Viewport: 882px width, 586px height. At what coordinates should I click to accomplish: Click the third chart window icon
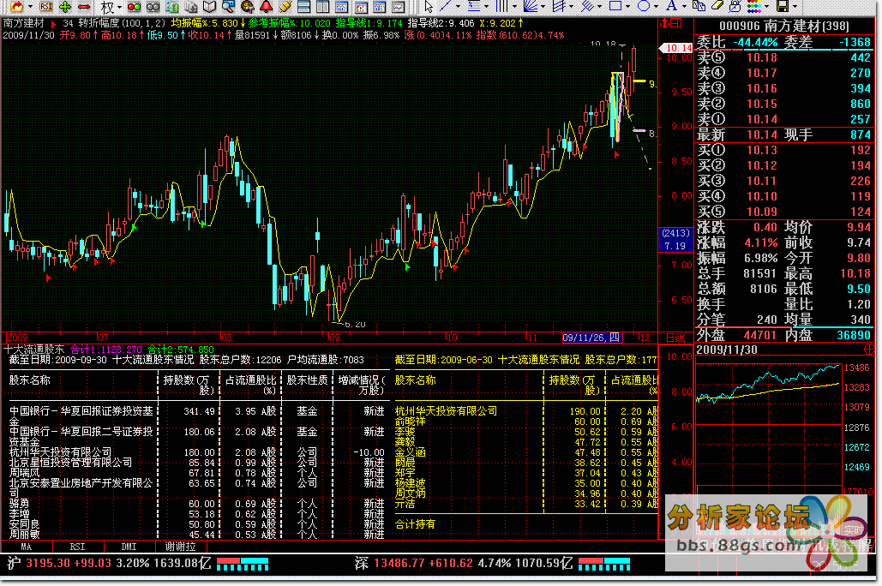click(379, 8)
